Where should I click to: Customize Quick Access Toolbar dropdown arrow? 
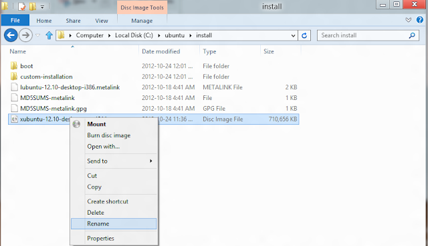pyautogui.click(x=42, y=7)
